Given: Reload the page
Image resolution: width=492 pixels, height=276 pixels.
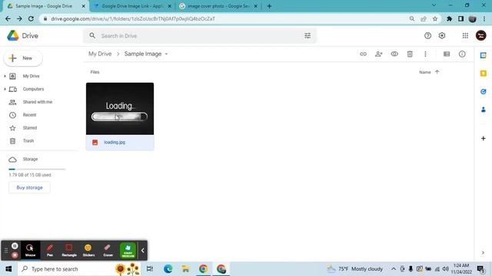Looking at the screenshot, I should pyautogui.click(x=31, y=18).
